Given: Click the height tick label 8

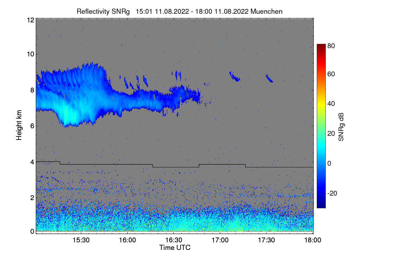Looking at the screenshot, I should pos(32,90).
